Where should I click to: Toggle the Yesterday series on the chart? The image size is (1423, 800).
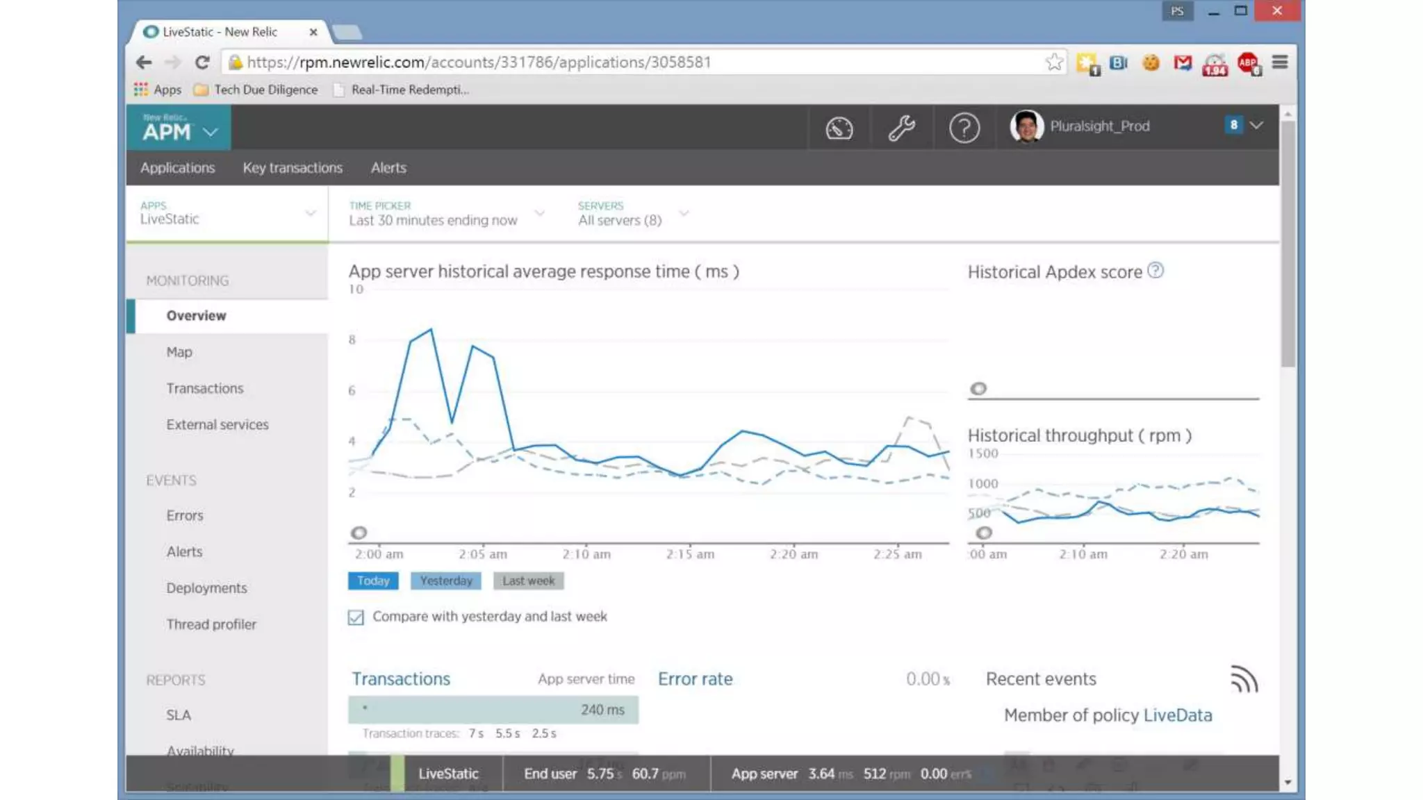(x=445, y=581)
